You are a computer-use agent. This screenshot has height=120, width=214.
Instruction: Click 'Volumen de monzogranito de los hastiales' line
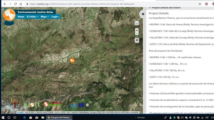(x=182, y=107)
